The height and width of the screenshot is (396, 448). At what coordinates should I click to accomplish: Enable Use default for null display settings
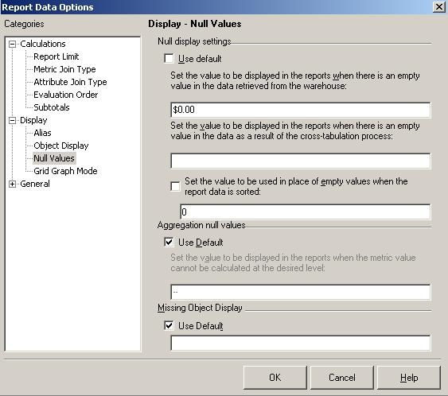169,59
